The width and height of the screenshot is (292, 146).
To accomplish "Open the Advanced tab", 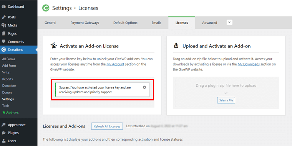I will coord(210,23).
